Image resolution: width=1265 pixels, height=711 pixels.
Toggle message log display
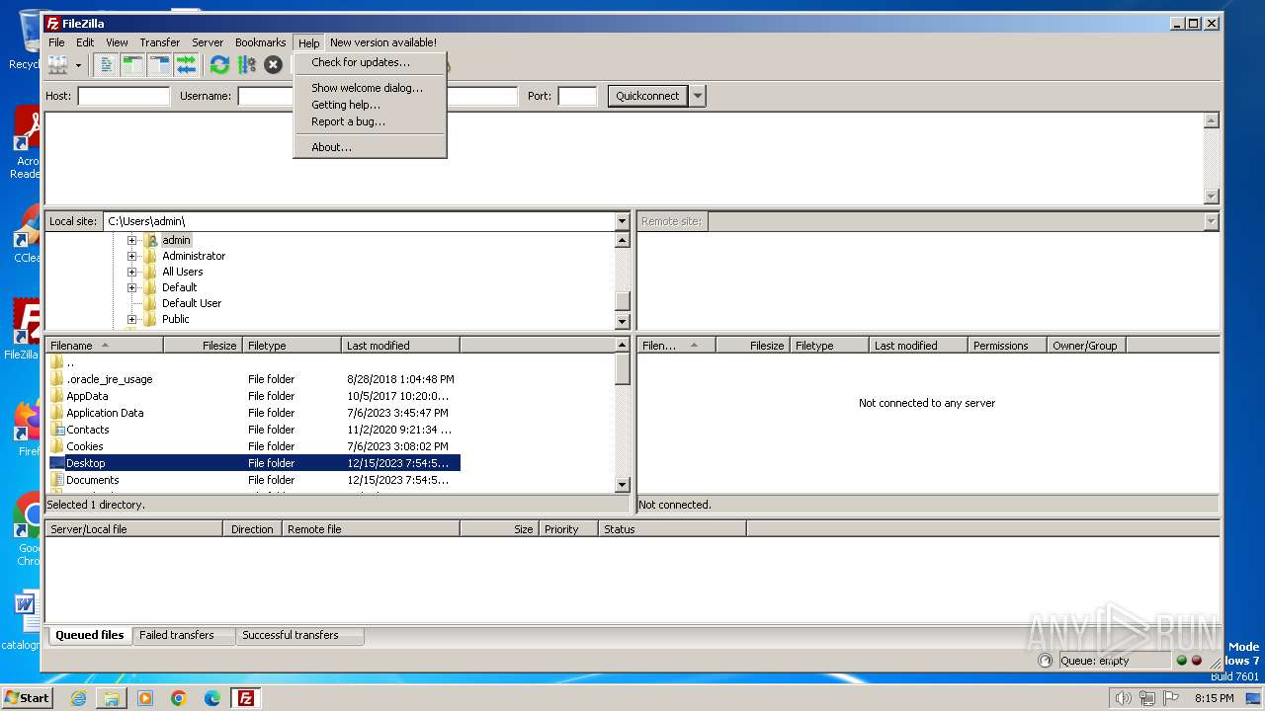tap(107, 65)
